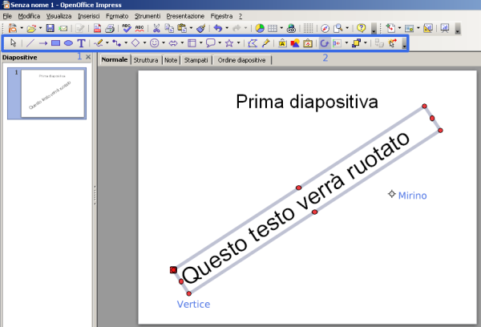This screenshot has height=327, width=481.
Task: Select the Rectangle drawing tool
Action: point(55,43)
